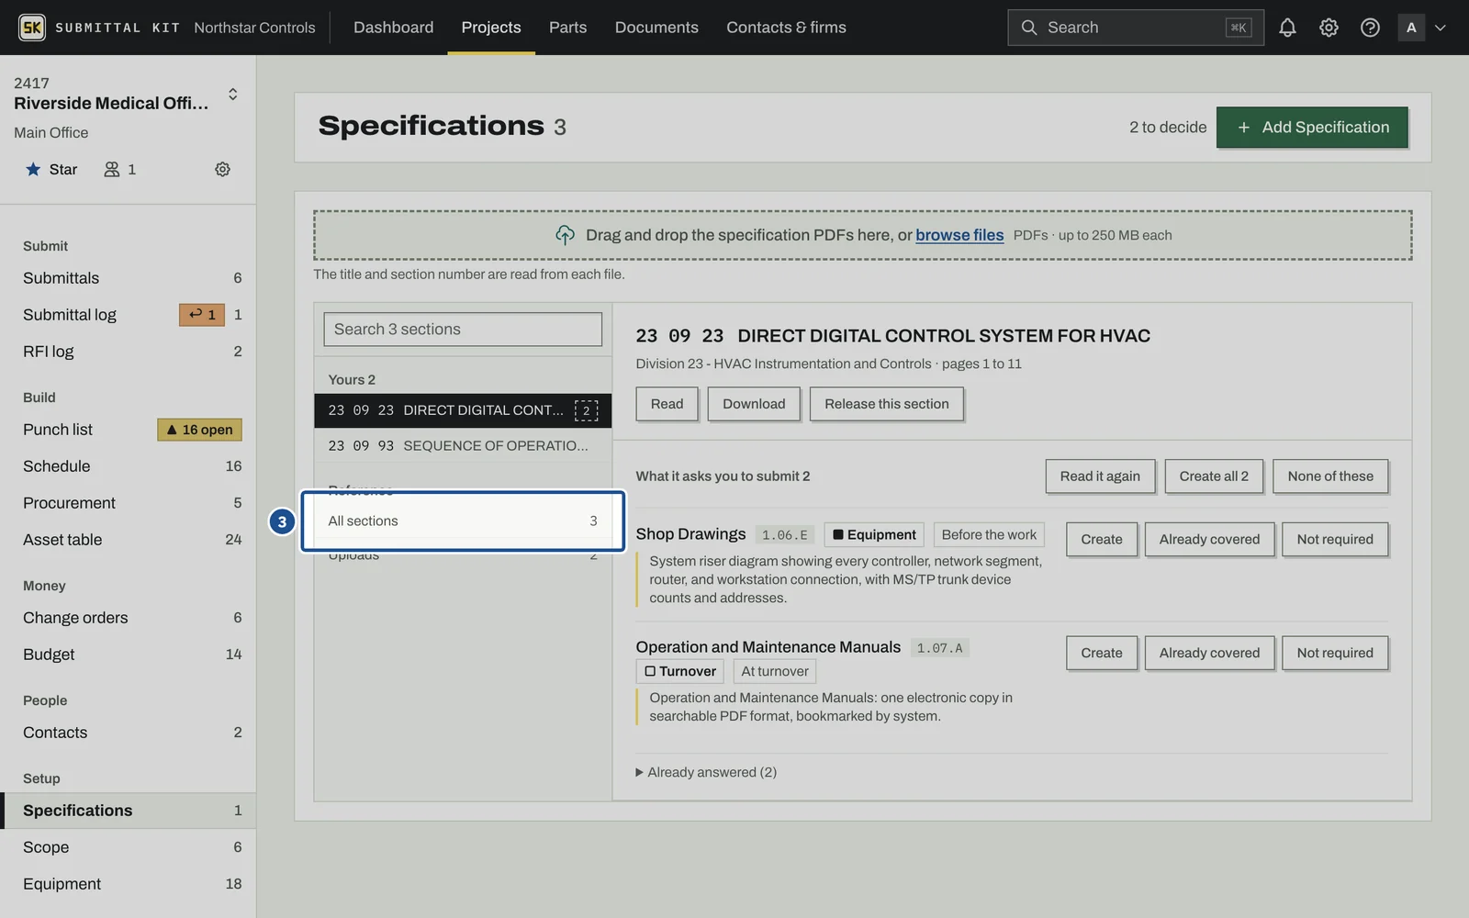Click Download for section 23 09 23
The image size is (1469, 918).
(x=754, y=404)
